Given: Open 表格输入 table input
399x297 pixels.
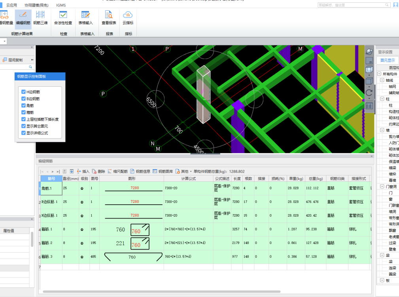Looking at the screenshot, I should click(85, 17).
